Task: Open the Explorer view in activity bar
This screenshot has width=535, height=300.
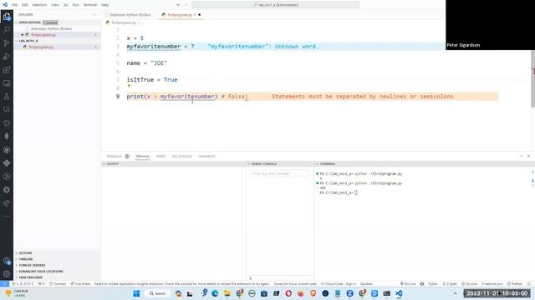Action: 7,17
